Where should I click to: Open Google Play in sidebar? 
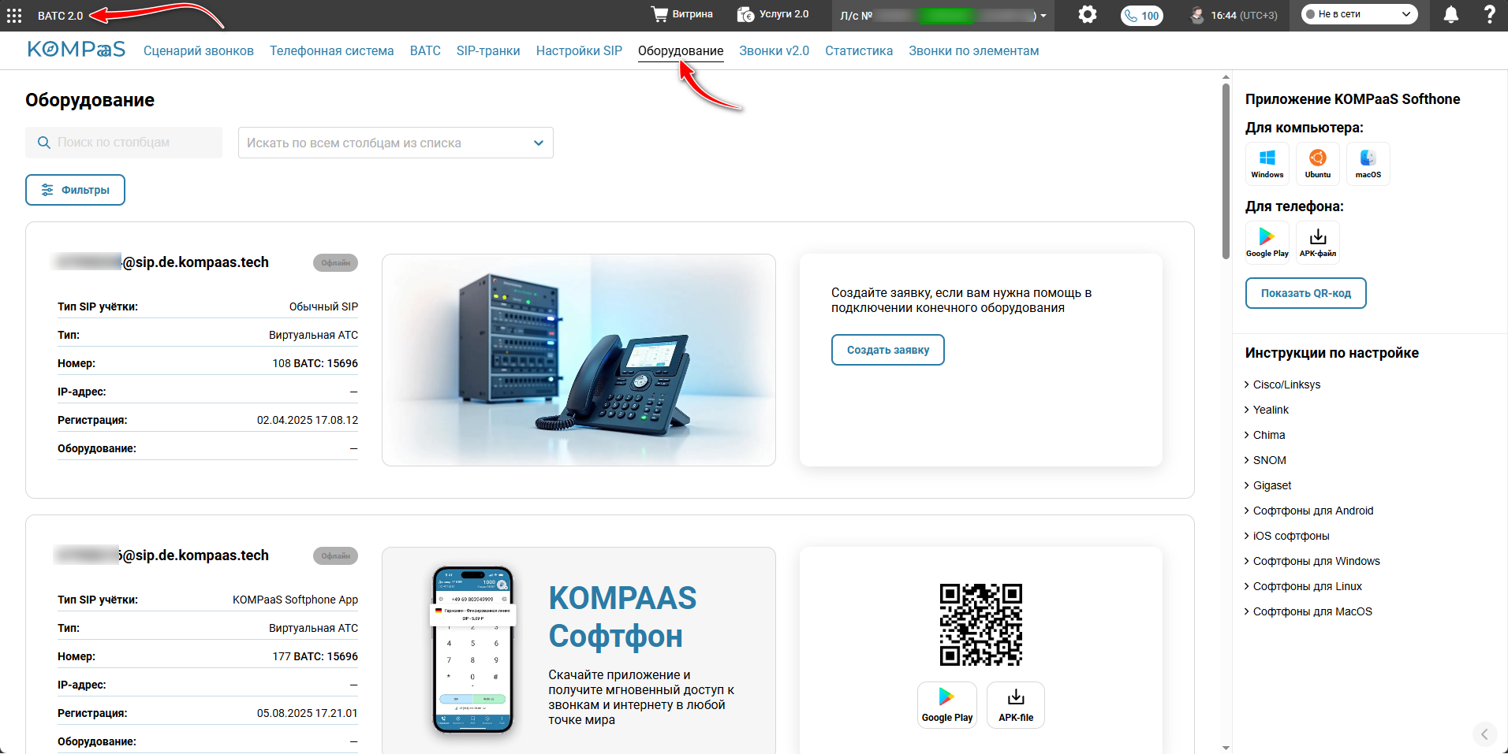click(x=1267, y=242)
